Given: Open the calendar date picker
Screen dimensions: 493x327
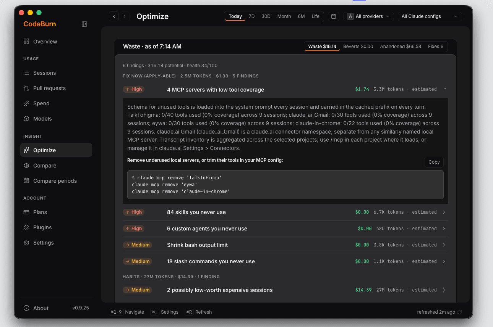Looking at the screenshot, I should point(334,16).
